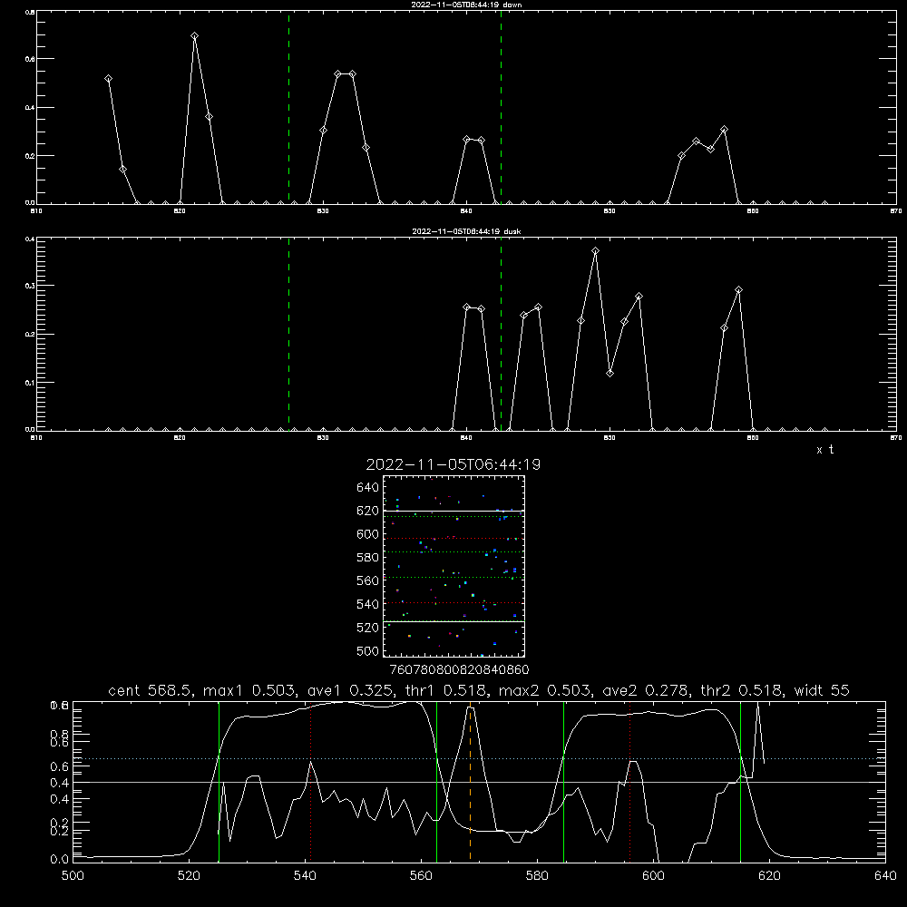Click tick label 620 on profile plot x-axis

(769, 876)
